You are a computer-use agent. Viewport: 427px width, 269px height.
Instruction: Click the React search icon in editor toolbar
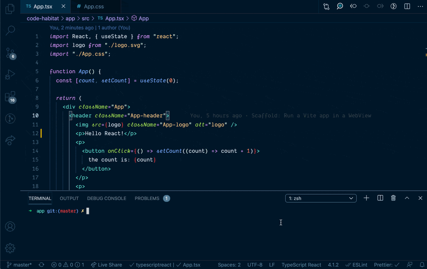tap(340, 6)
